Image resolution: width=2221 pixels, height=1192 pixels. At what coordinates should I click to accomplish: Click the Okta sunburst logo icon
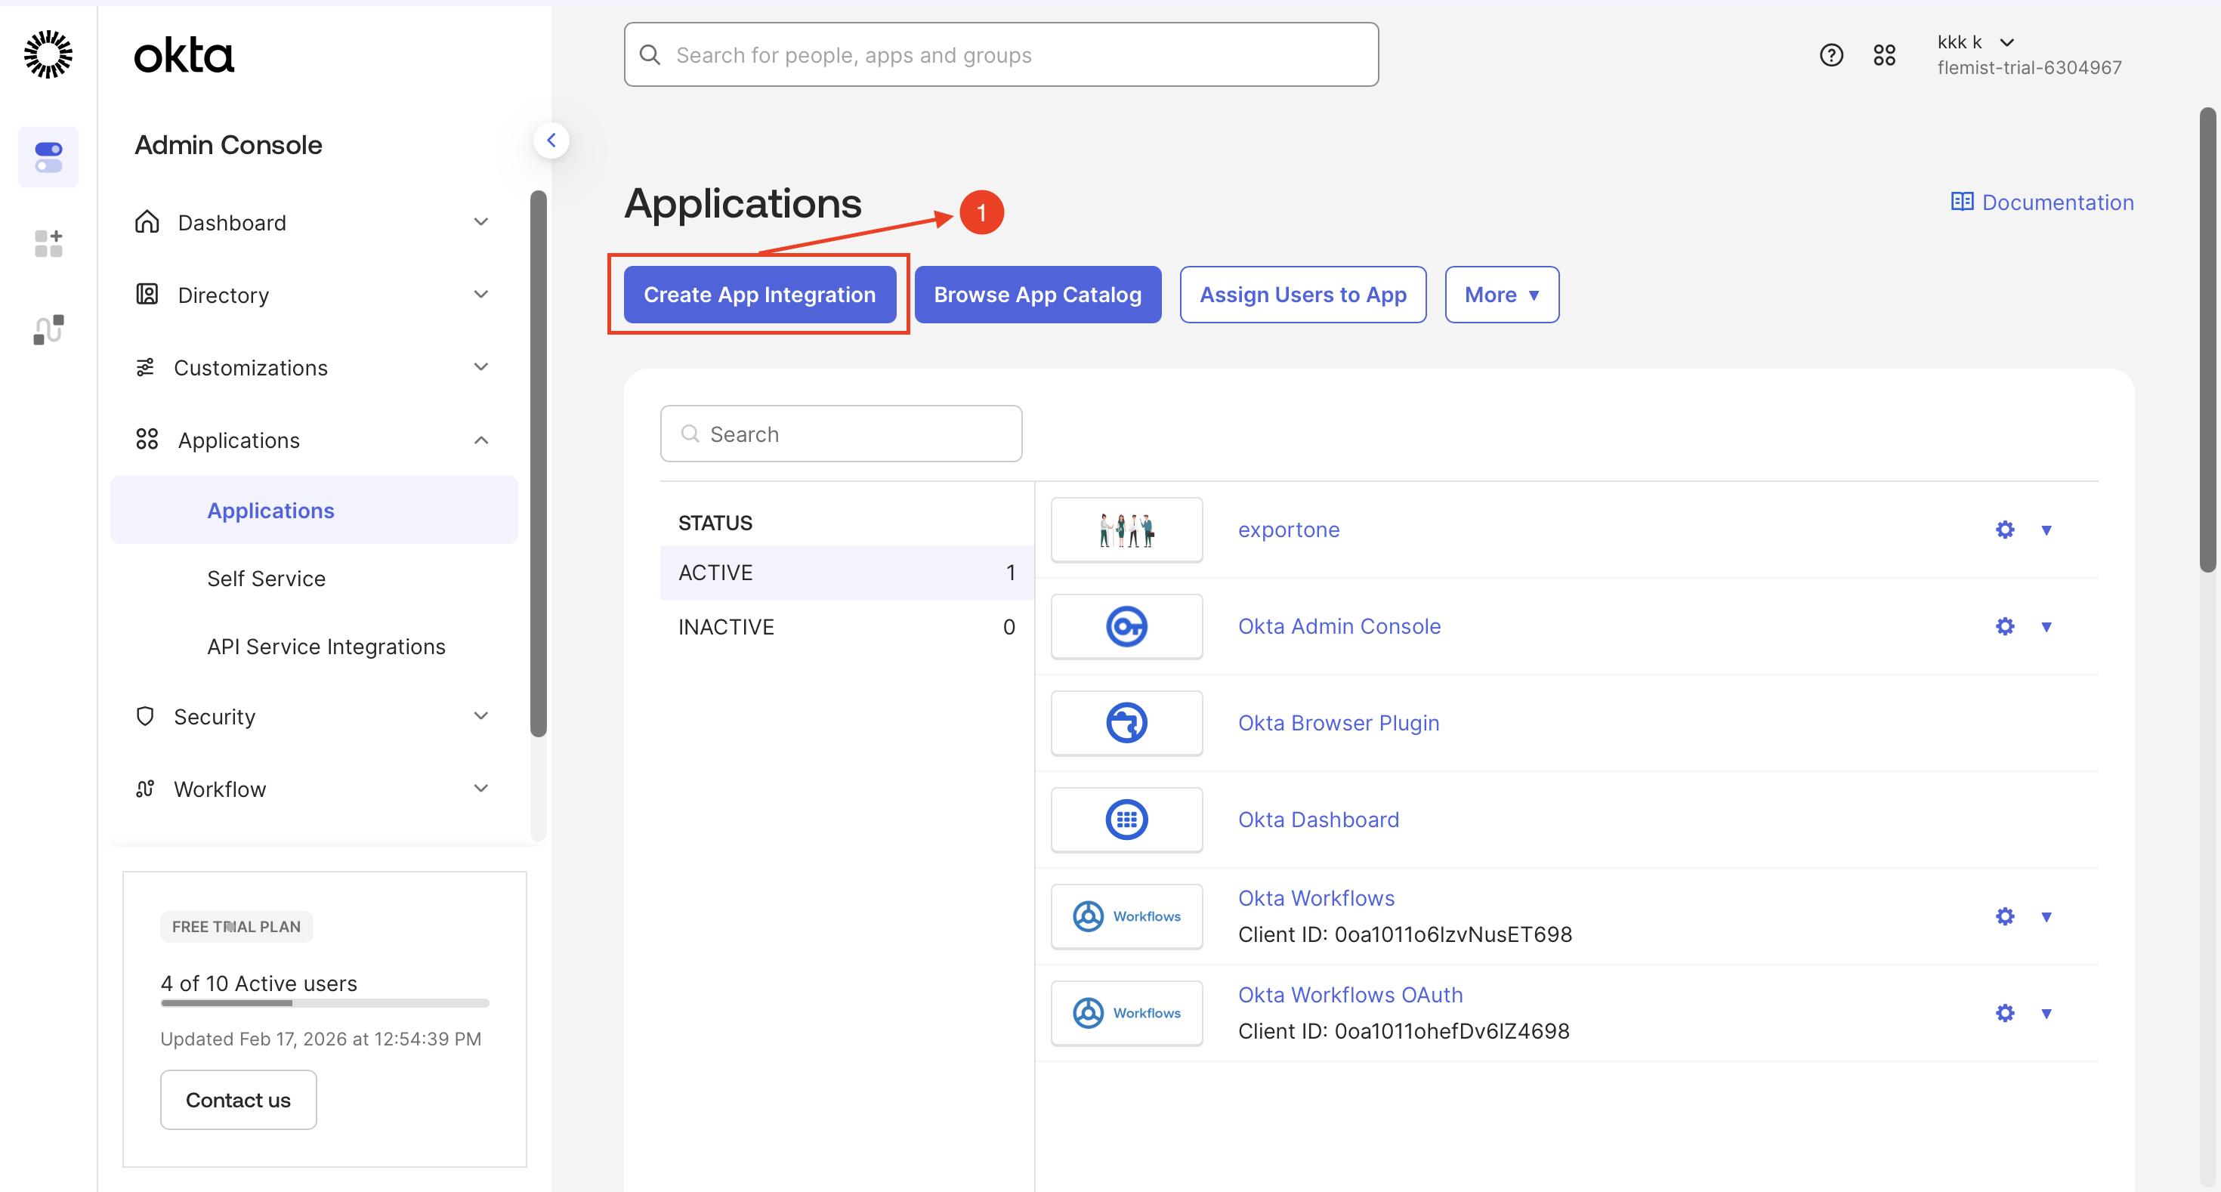[48, 54]
